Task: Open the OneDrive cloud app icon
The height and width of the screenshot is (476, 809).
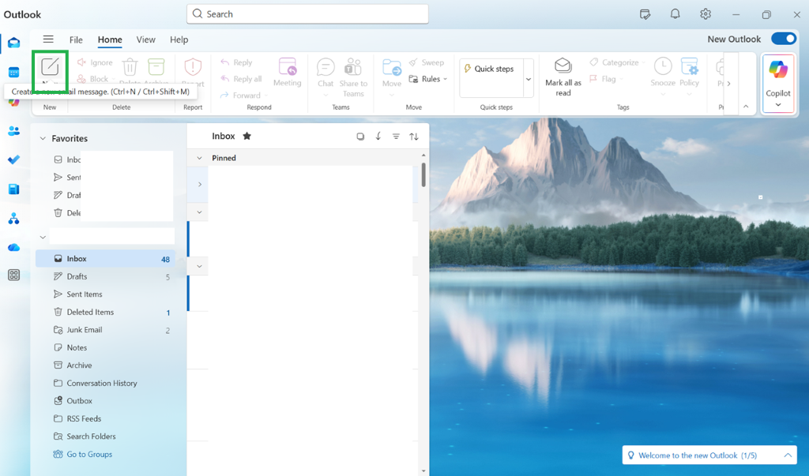Action: click(14, 248)
